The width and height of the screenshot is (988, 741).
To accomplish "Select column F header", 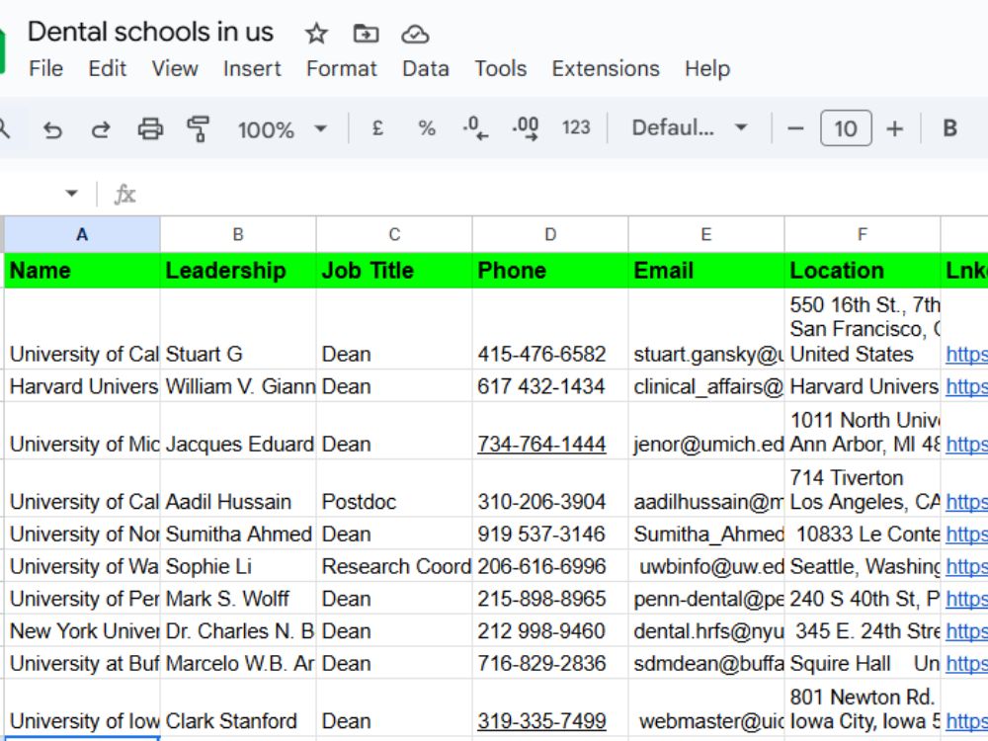I will click(862, 234).
